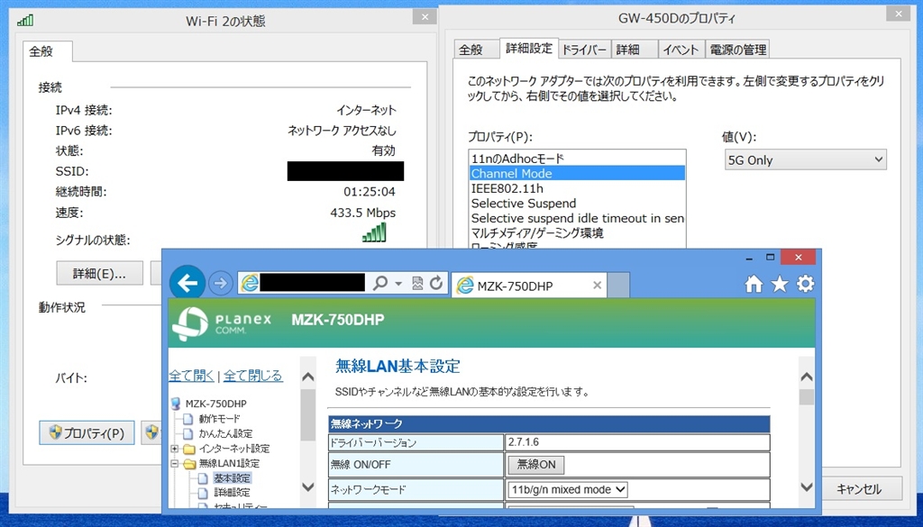Collapse 無線LAN1設定 tree node

click(175, 463)
